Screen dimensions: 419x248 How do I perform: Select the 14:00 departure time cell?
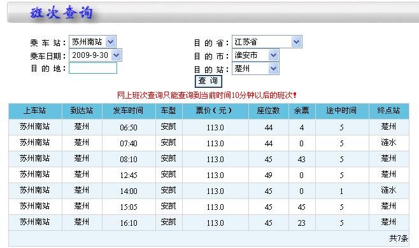129,191
